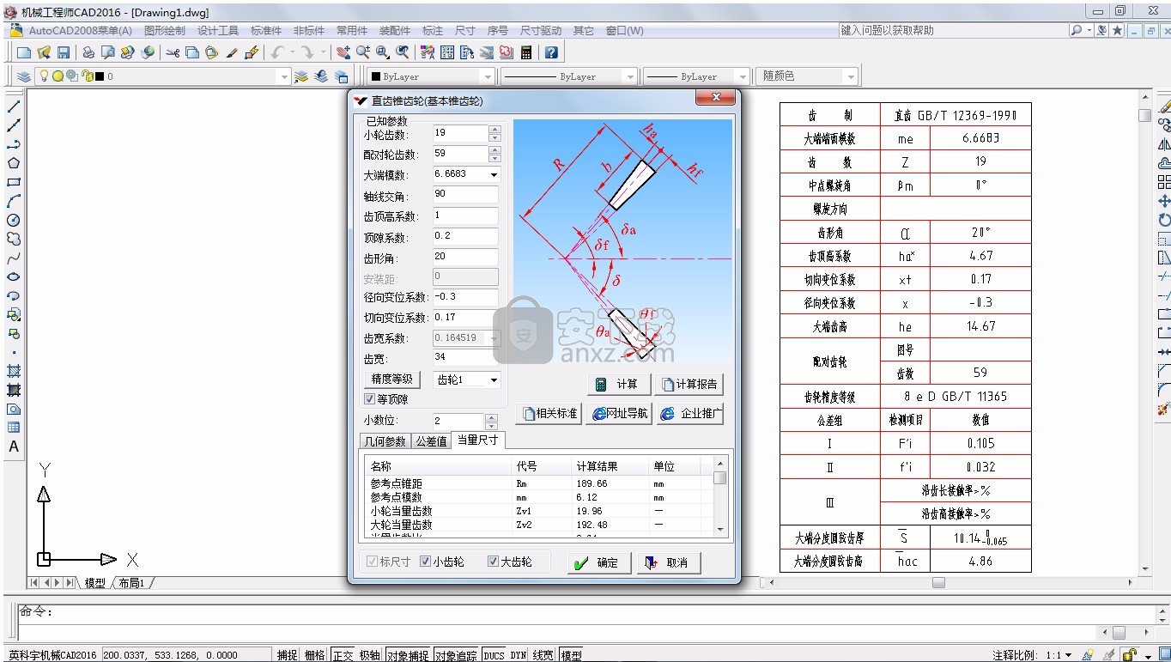Toggle DYN dynamic input
The image size is (1171, 662).
[518, 655]
